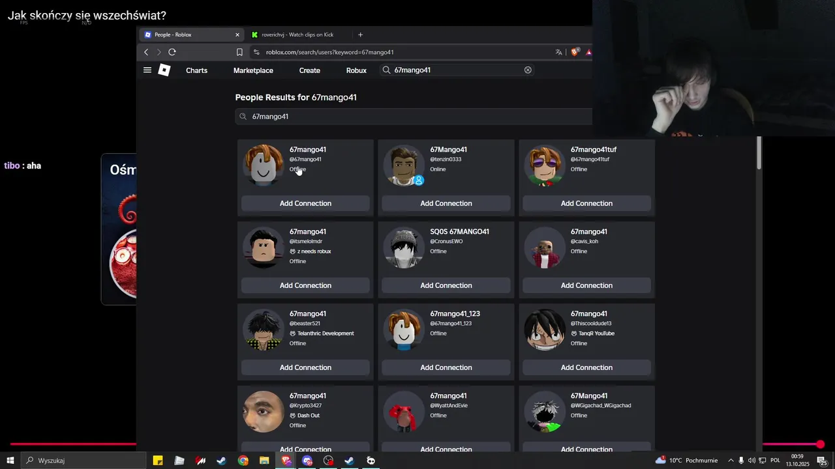
Task: Show hidden system tray icons
Action: click(x=731, y=461)
